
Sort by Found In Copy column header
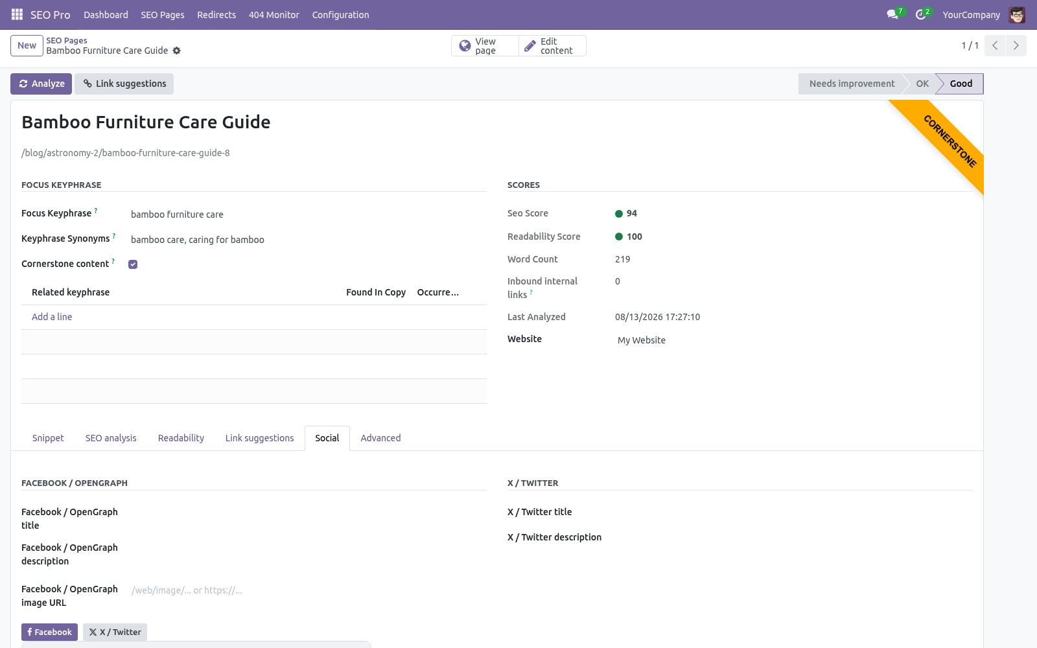tap(376, 292)
